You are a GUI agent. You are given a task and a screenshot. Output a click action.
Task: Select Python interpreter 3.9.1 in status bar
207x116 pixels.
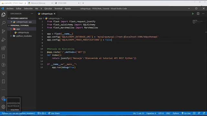18,113
